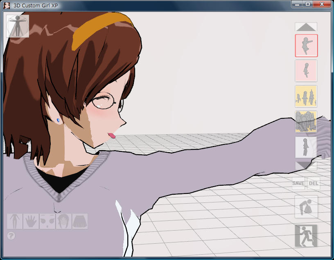The width and height of the screenshot is (334, 260).
Task: Click the 3D Custom Girl title bar icon
Action: 7,5
